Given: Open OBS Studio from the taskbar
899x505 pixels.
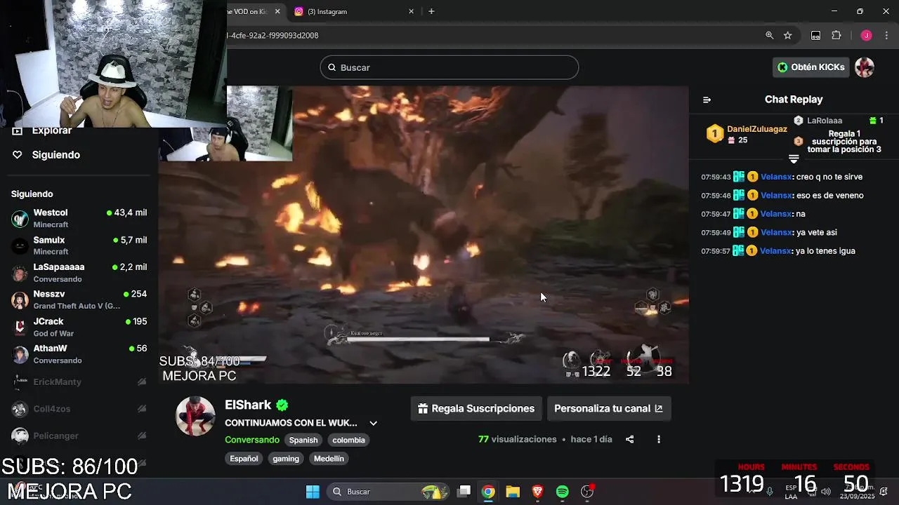Looking at the screenshot, I should [587, 492].
